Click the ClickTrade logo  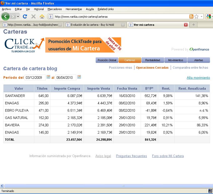(x=24, y=45)
